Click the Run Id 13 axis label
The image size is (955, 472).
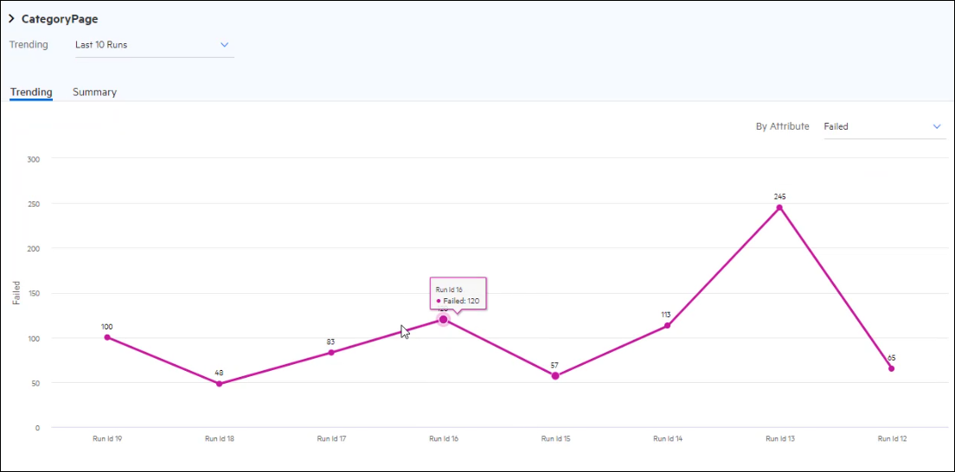779,439
